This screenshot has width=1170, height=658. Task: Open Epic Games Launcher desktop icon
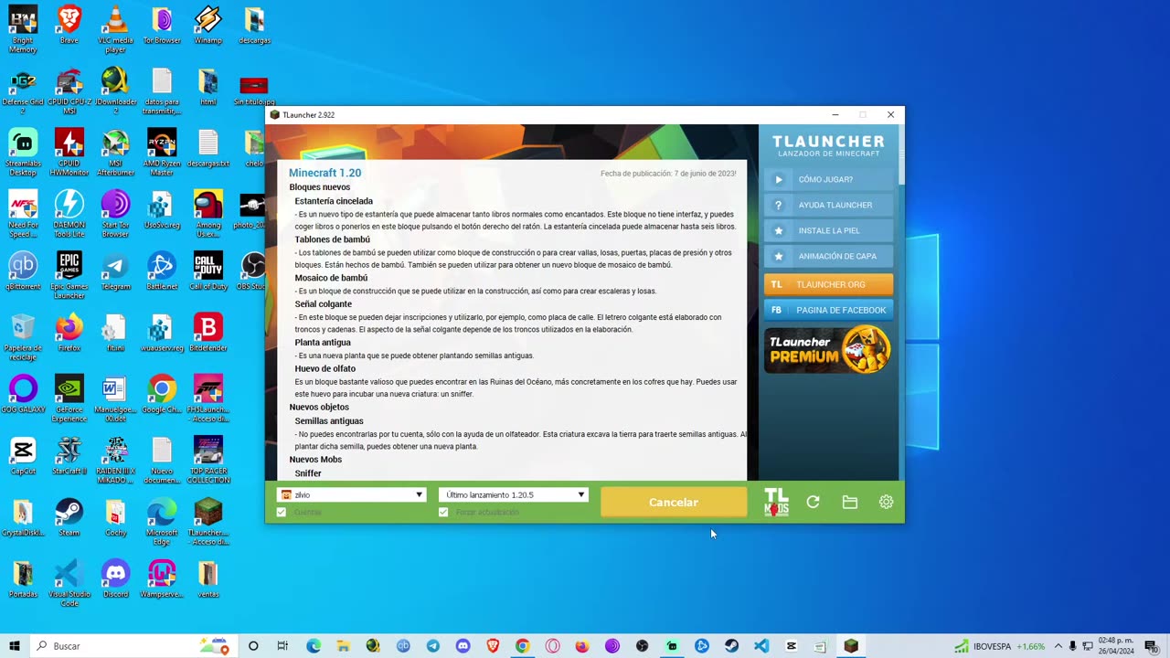click(69, 275)
